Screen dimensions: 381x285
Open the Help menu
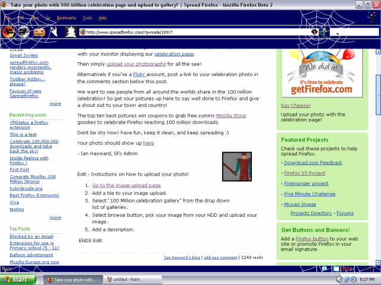(102, 18)
